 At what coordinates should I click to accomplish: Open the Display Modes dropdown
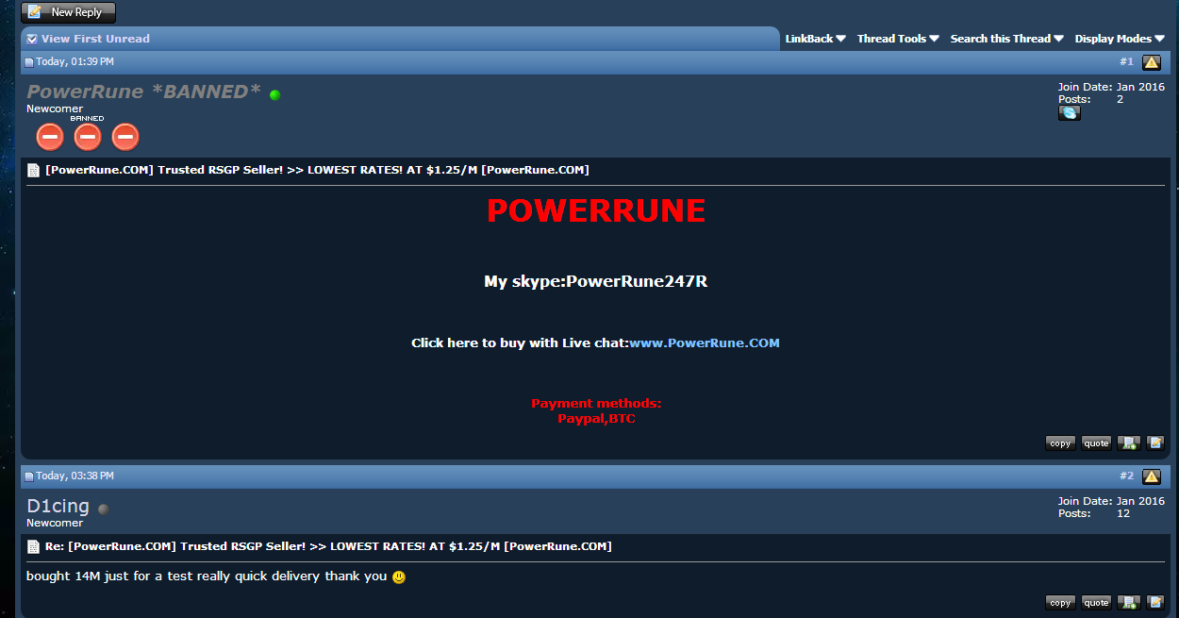1120,39
